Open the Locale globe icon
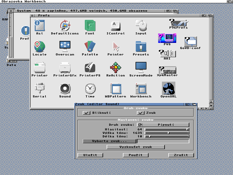 pyautogui.click(x=39, y=46)
